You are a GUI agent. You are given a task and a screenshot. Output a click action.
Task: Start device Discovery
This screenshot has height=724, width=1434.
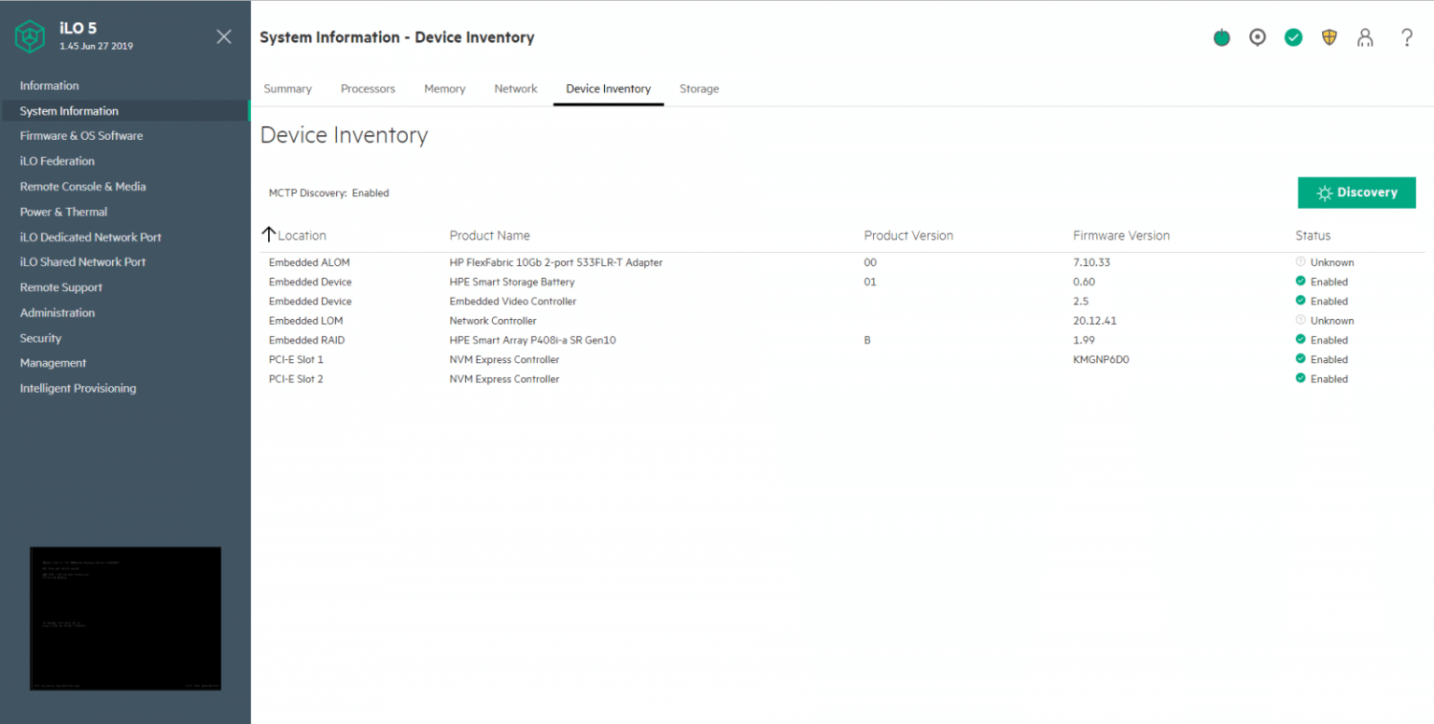(x=1357, y=192)
